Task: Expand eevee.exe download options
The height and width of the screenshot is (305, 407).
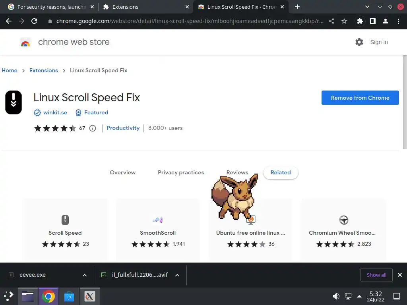Action: [x=85, y=275]
